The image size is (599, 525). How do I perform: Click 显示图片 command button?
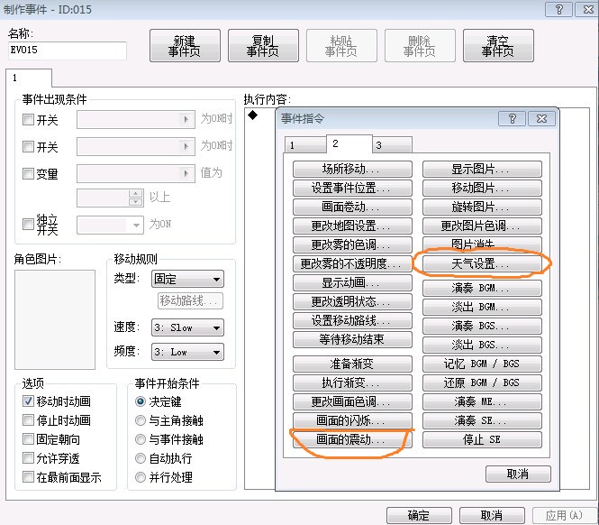pos(482,169)
